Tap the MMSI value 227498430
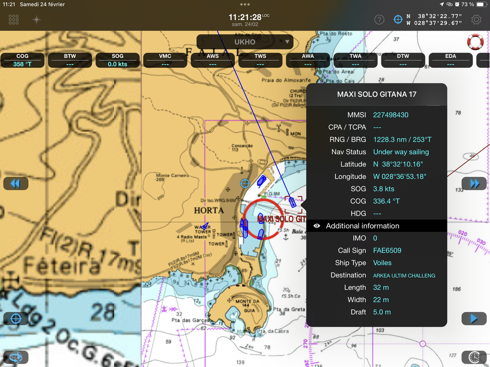The width and height of the screenshot is (490, 367). coord(390,115)
